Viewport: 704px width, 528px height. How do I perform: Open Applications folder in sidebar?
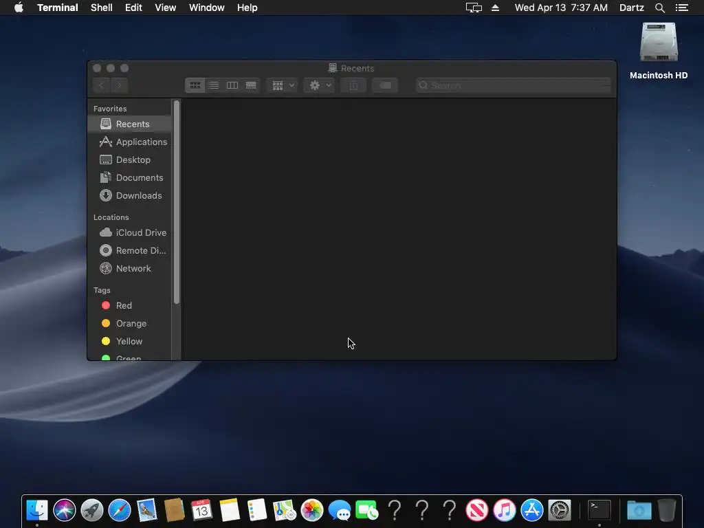[129, 142]
